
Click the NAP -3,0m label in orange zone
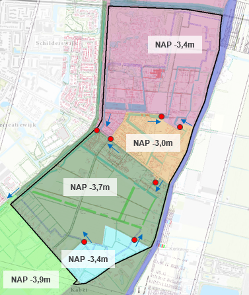click(153, 143)
